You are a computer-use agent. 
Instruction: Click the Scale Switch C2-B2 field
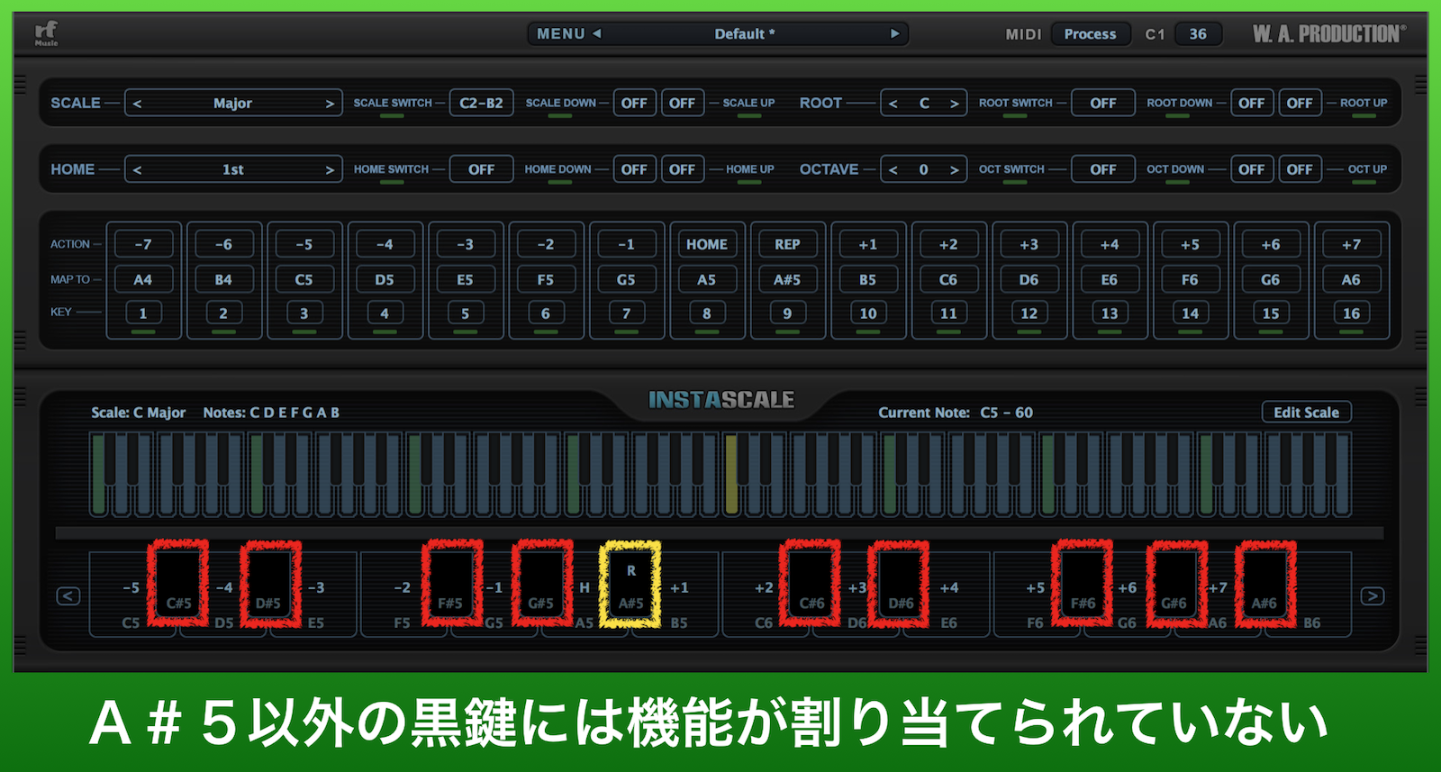coord(481,103)
